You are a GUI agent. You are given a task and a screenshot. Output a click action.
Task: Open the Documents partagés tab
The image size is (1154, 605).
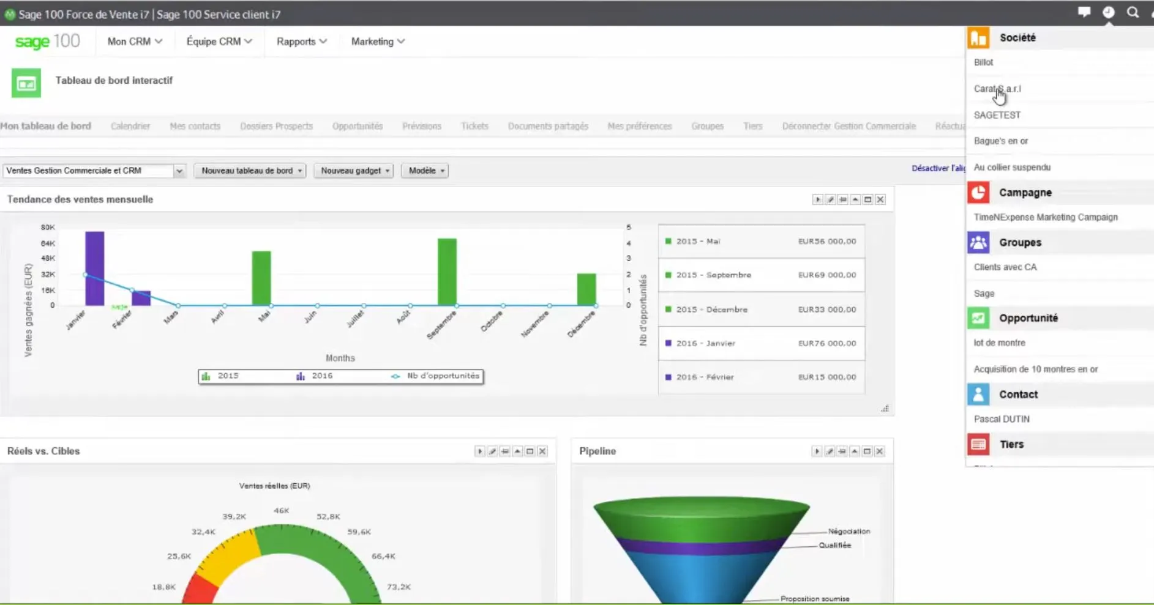click(x=548, y=126)
